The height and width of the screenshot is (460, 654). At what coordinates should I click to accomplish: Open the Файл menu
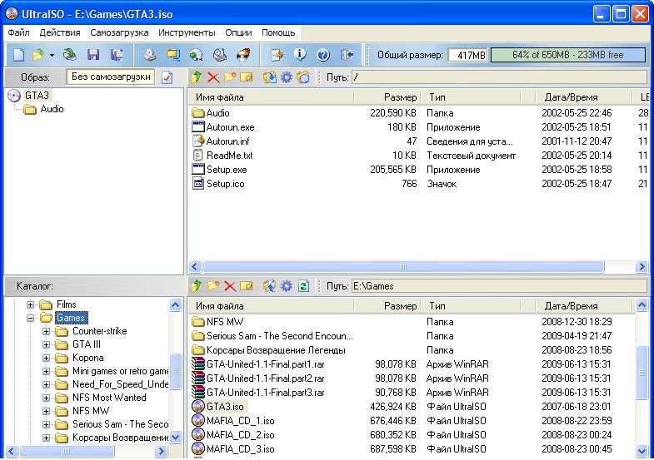click(x=19, y=32)
